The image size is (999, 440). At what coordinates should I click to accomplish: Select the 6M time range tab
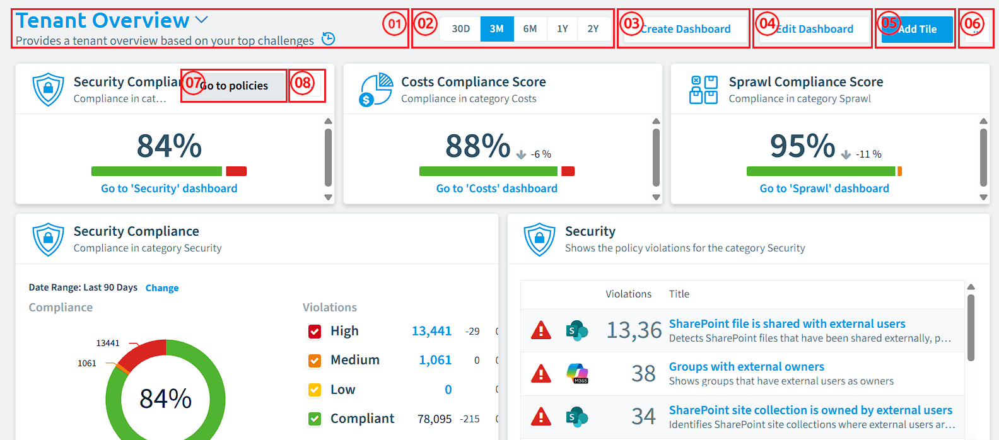530,29
